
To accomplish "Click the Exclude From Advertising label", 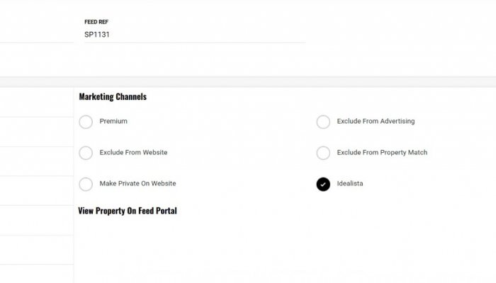I will (x=376, y=122).
